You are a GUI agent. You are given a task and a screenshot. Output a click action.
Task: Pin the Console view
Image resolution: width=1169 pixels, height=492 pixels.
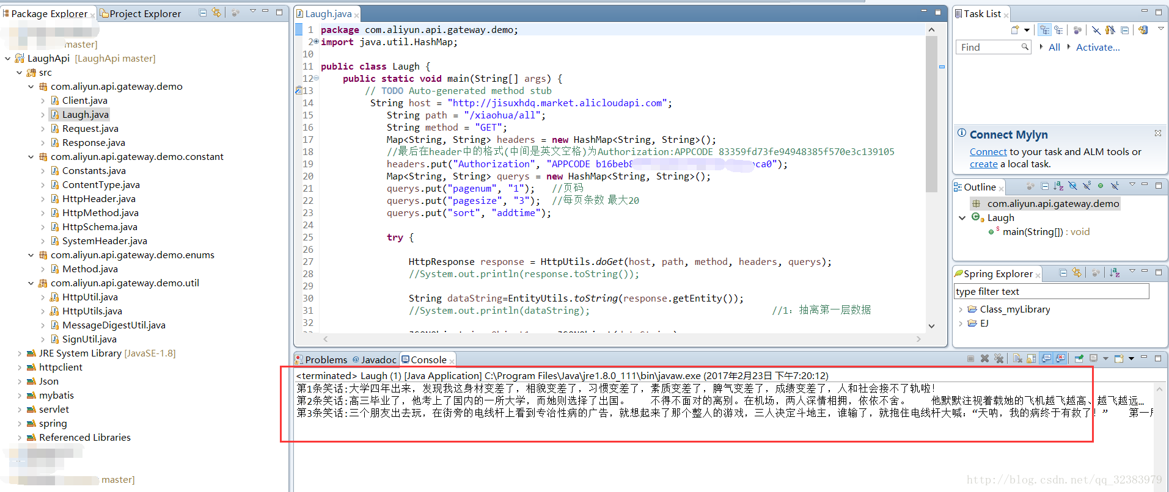coord(1079,358)
